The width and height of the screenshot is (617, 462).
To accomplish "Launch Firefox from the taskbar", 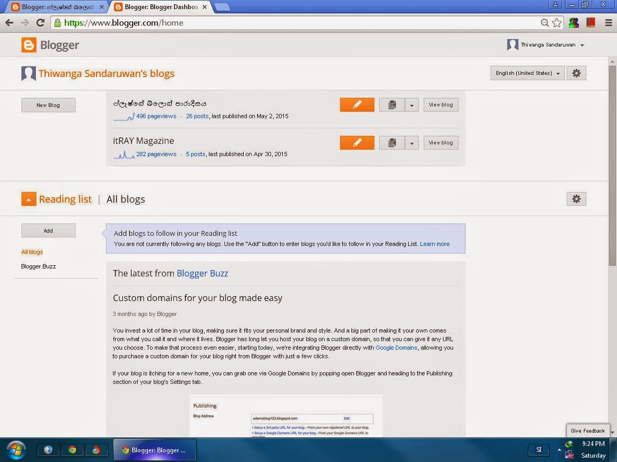I will coord(96,450).
